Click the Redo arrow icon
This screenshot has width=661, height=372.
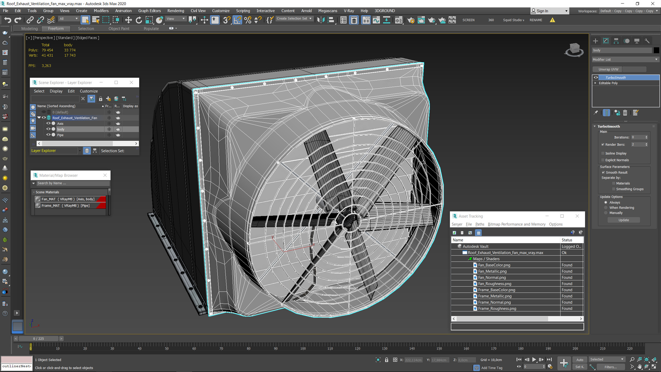[x=18, y=20]
